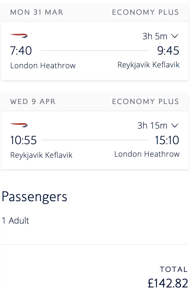Select the Wed 9 Apr flight header
Screen dimensions: 190x291
coord(33,102)
